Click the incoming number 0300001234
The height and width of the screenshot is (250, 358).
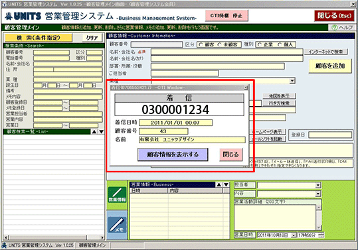coord(175,109)
